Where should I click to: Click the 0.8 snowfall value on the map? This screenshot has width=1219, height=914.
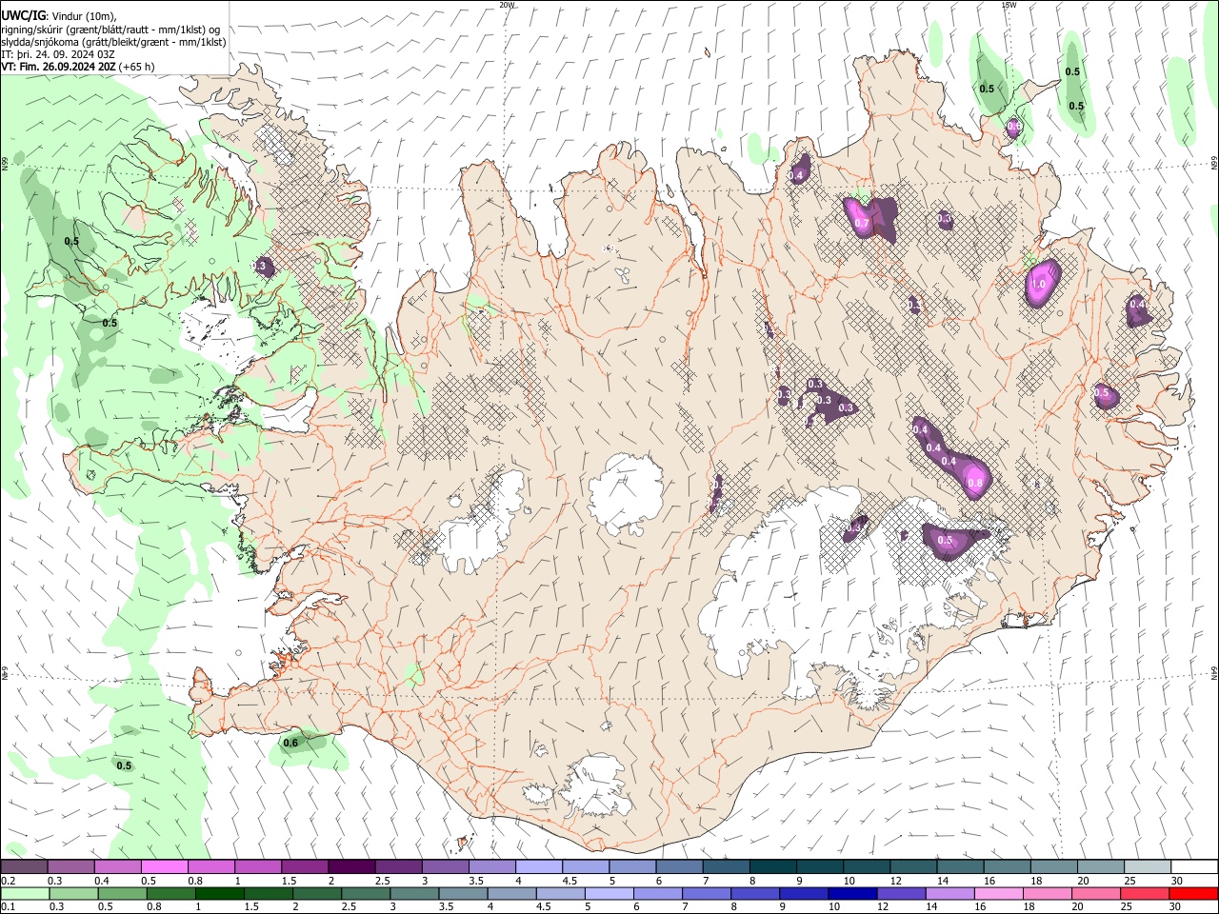[x=975, y=483]
